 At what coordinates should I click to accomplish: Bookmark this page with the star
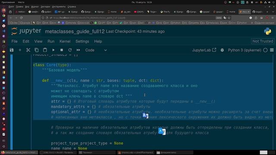(229, 18)
